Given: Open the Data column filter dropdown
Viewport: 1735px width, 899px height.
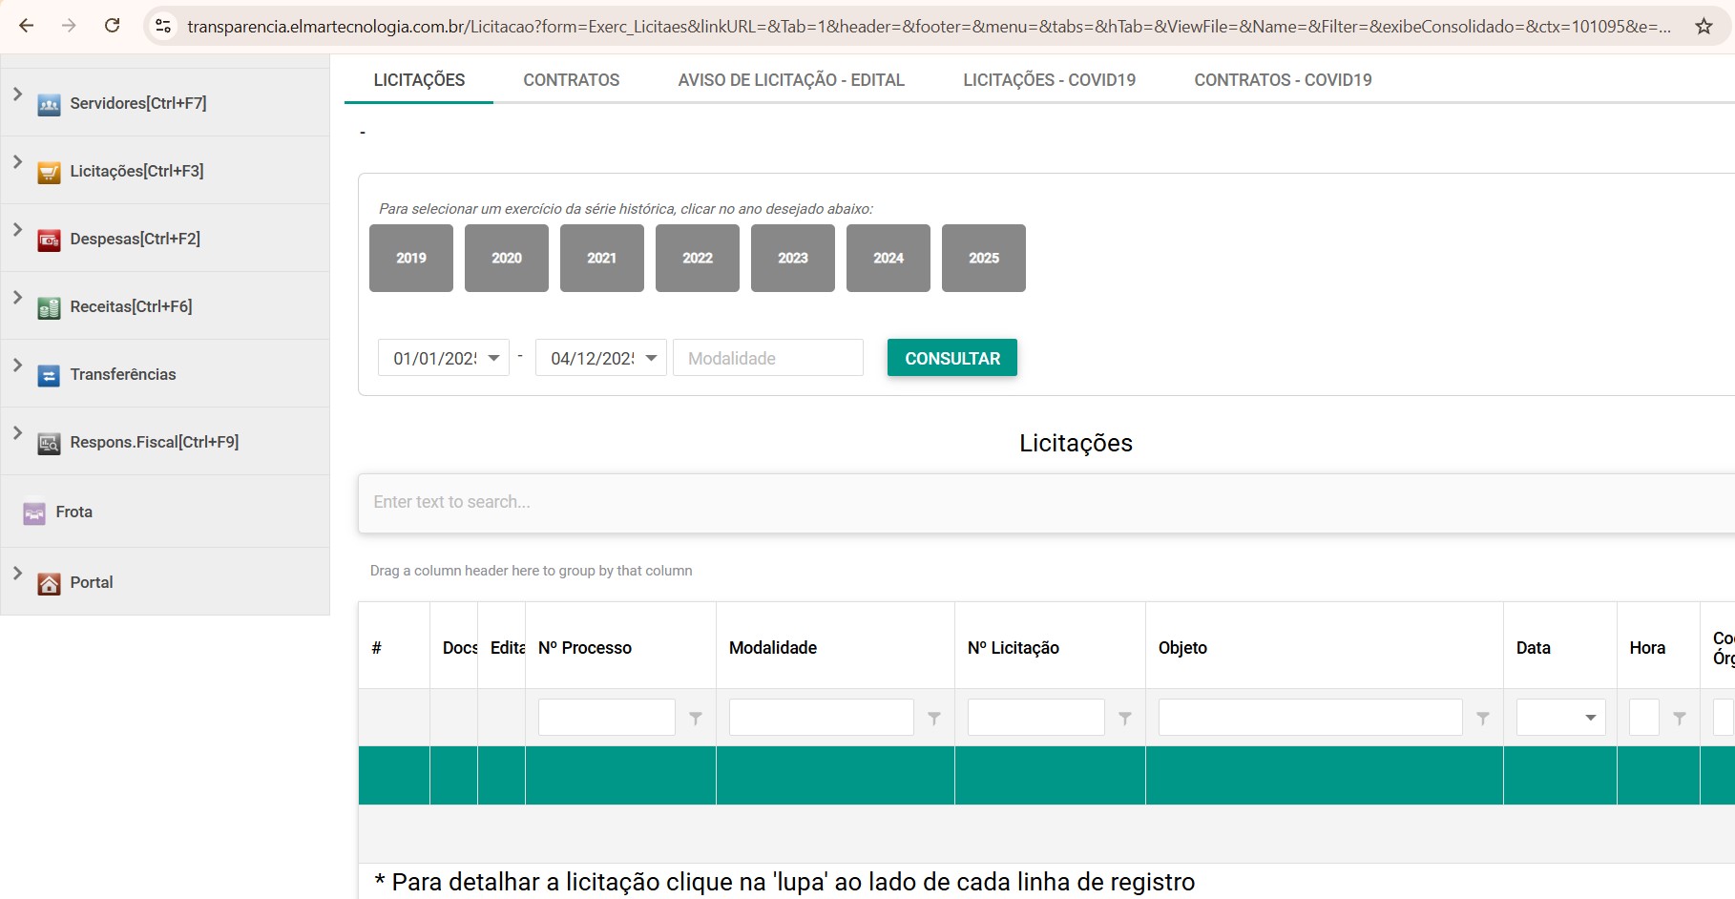Looking at the screenshot, I should coord(1590,718).
